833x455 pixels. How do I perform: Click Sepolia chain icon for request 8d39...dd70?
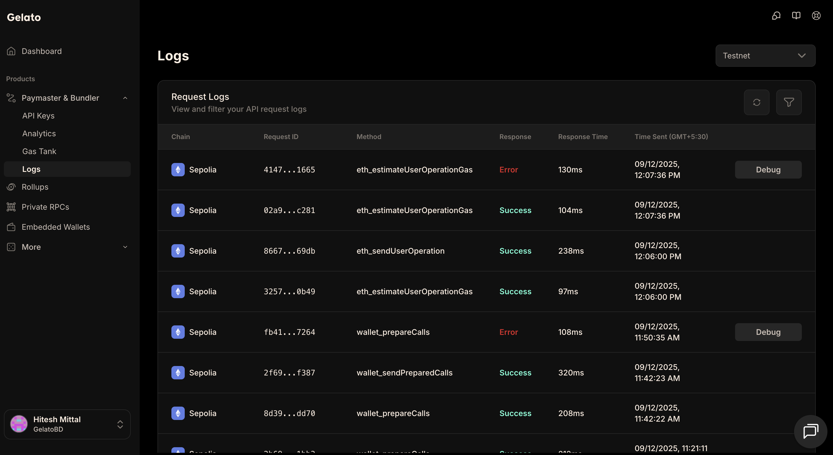tap(178, 413)
